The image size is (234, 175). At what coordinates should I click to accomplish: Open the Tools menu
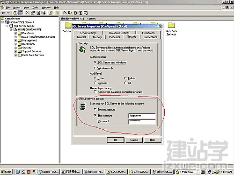point(35,7)
